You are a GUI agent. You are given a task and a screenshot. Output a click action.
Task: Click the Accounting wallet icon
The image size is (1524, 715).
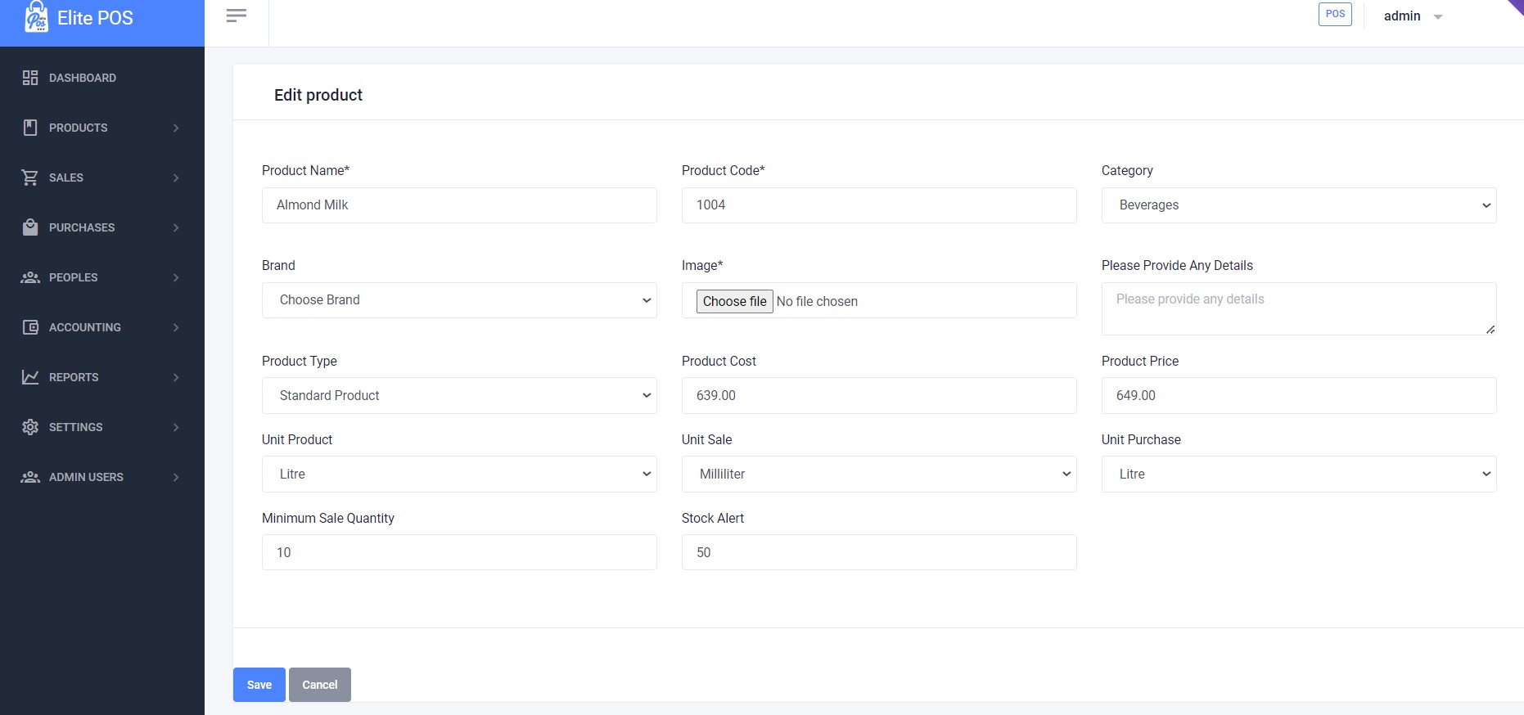point(30,327)
